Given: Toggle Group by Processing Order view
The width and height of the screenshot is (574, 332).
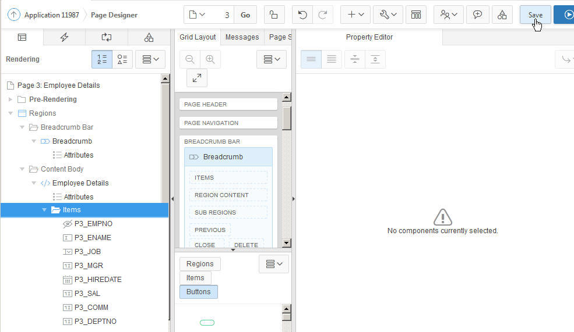Looking at the screenshot, I should [102, 59].
